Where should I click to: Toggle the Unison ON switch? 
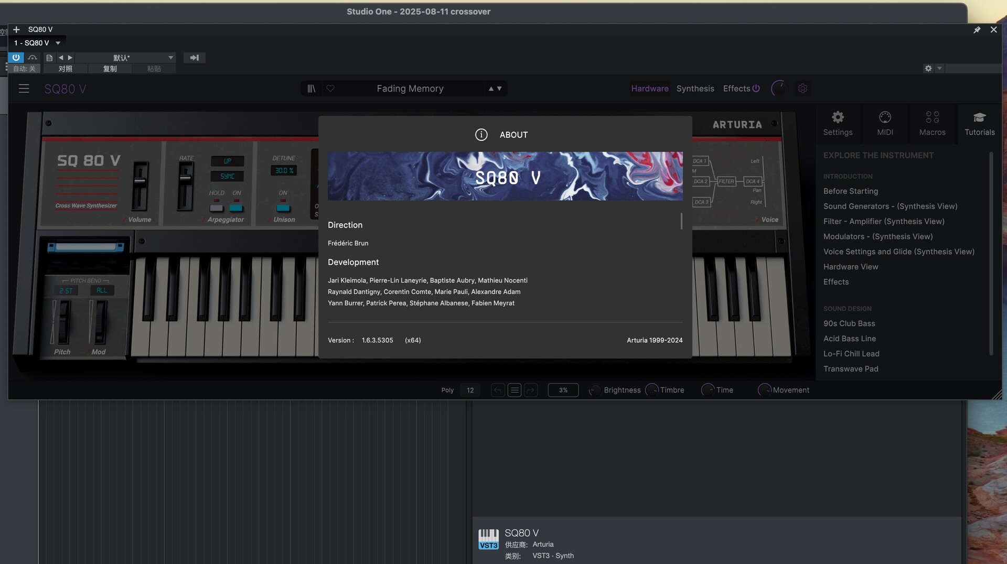tap(283, 208)
